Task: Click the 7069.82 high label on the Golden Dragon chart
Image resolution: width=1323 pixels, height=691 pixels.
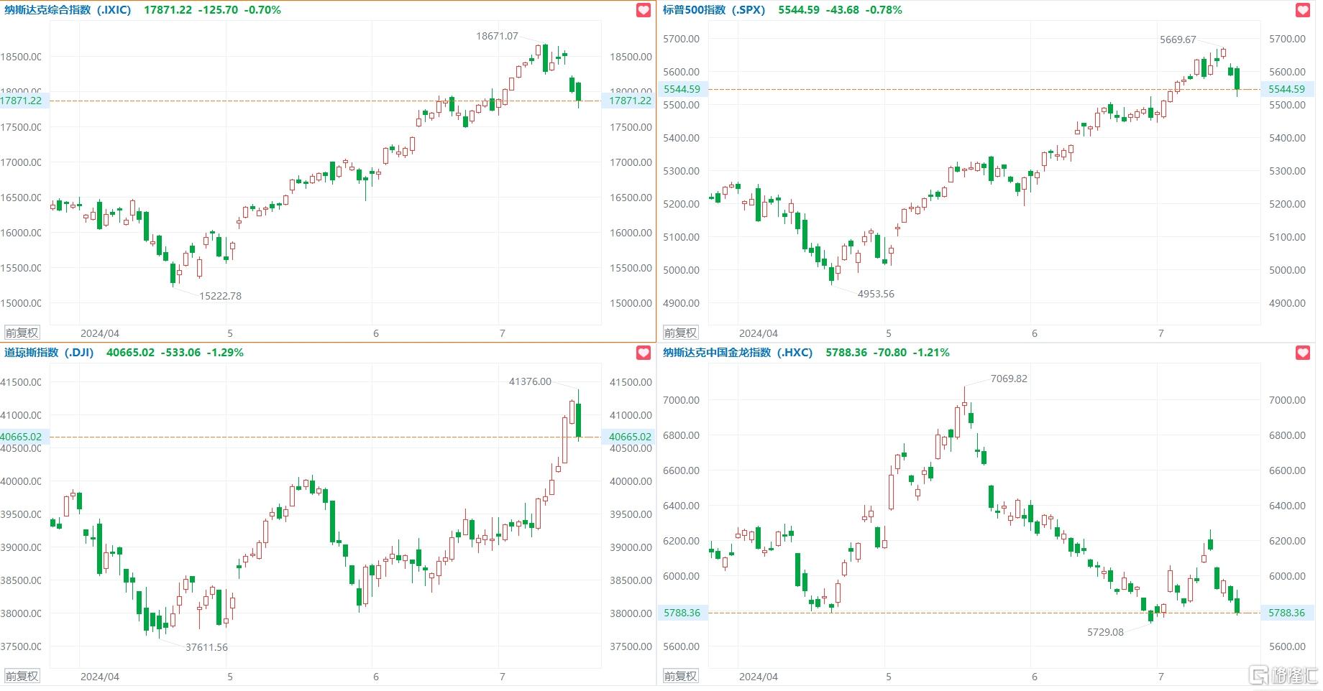Action: pos(1009,379)
